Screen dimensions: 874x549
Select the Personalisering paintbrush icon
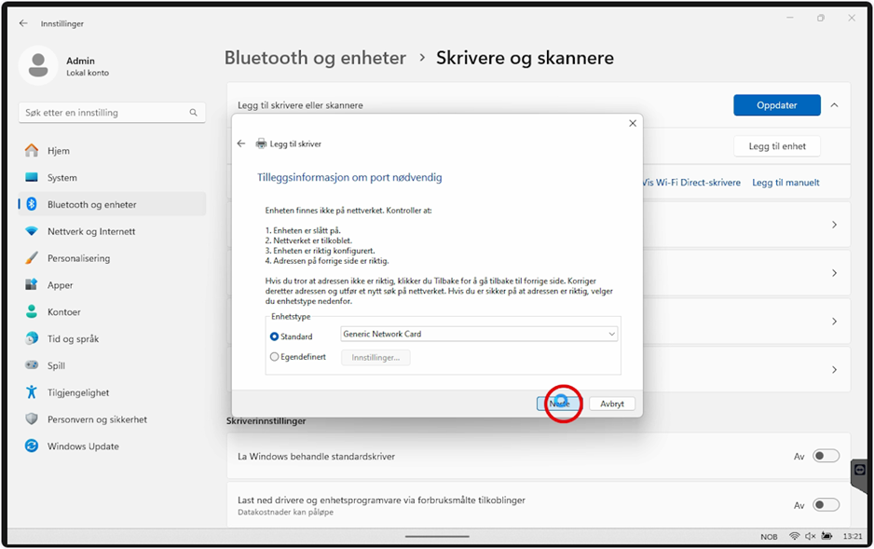(x=32, y=258)
